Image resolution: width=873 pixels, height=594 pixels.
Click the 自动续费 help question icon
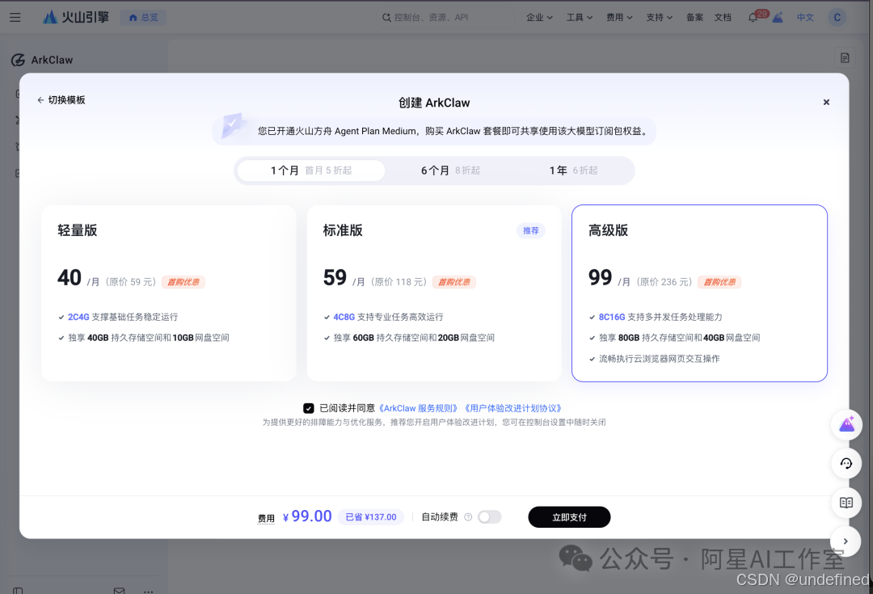(x=468, y=517)
